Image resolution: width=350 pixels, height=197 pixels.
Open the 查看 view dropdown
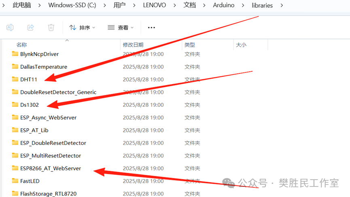(x=121, y=28)
